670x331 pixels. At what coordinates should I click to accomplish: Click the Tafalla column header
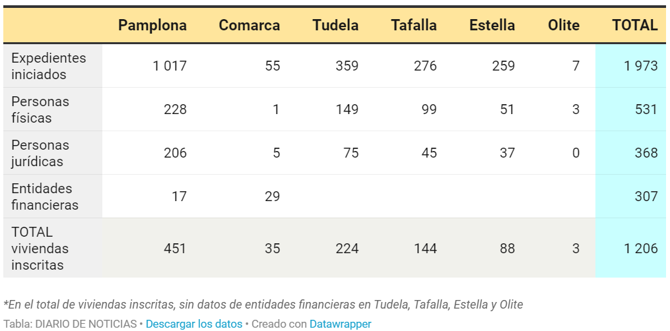coord(414,25)
